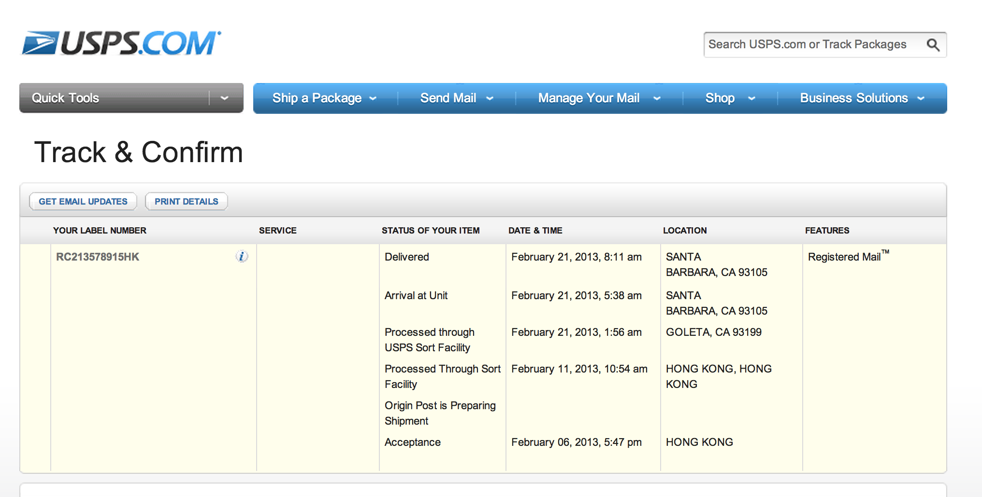Click the Arrival at Unit status
The width and height of the screenshot is (982, 497).
(x=416, y=295)
